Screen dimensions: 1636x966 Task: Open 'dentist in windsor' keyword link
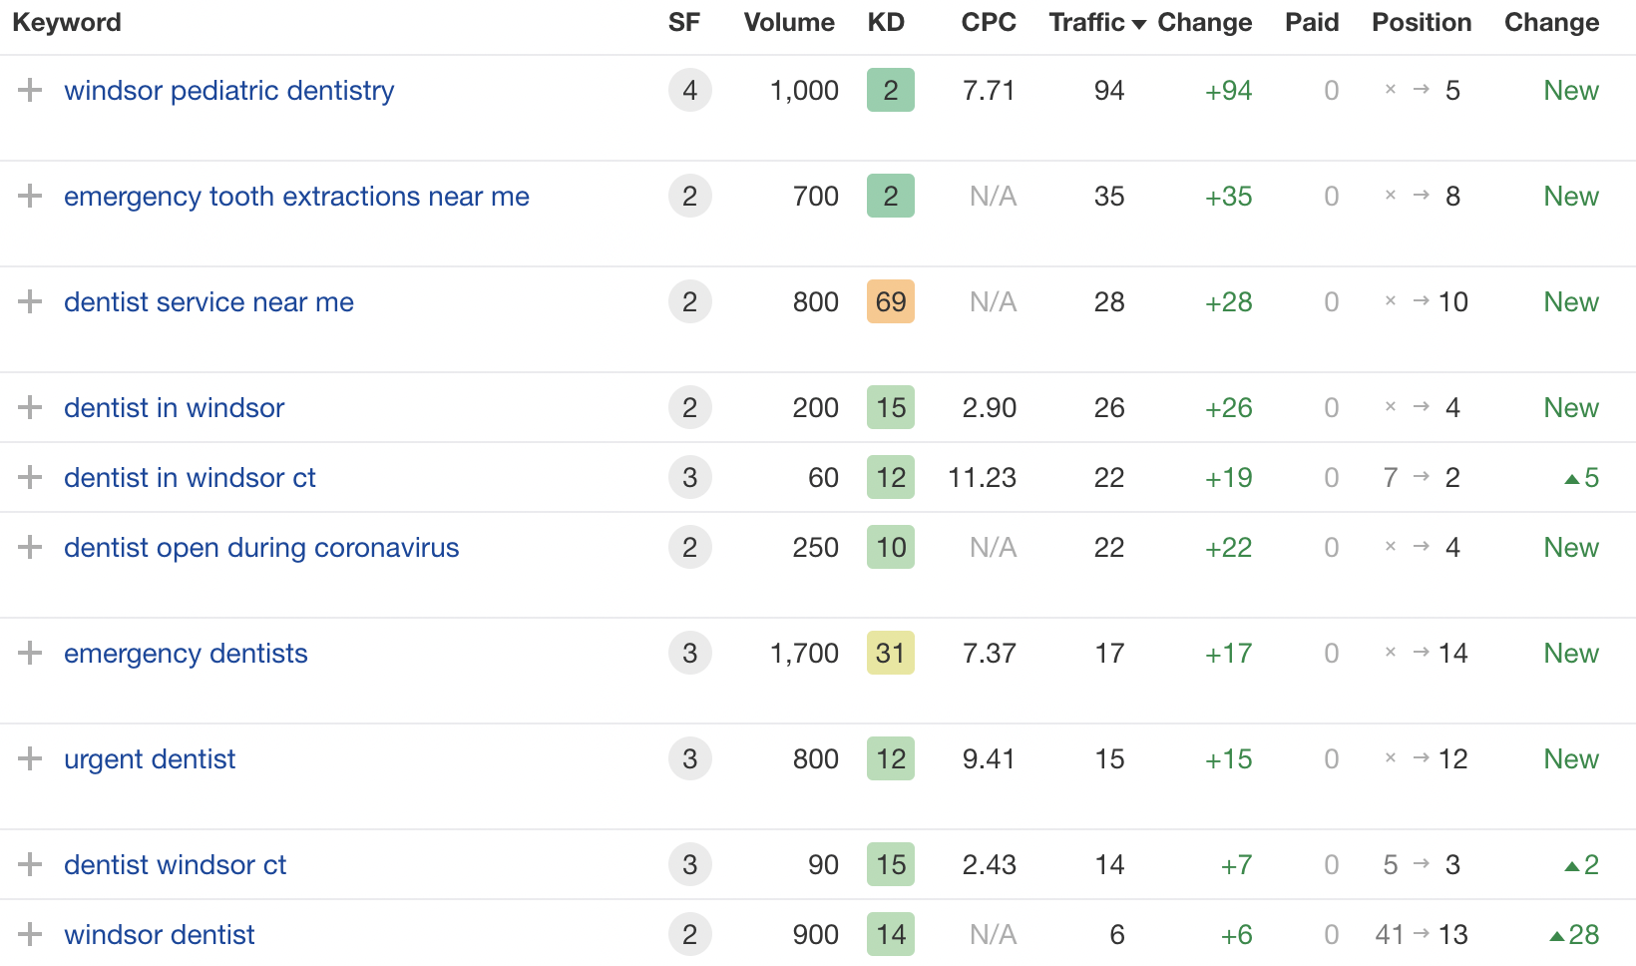[175, 407]
